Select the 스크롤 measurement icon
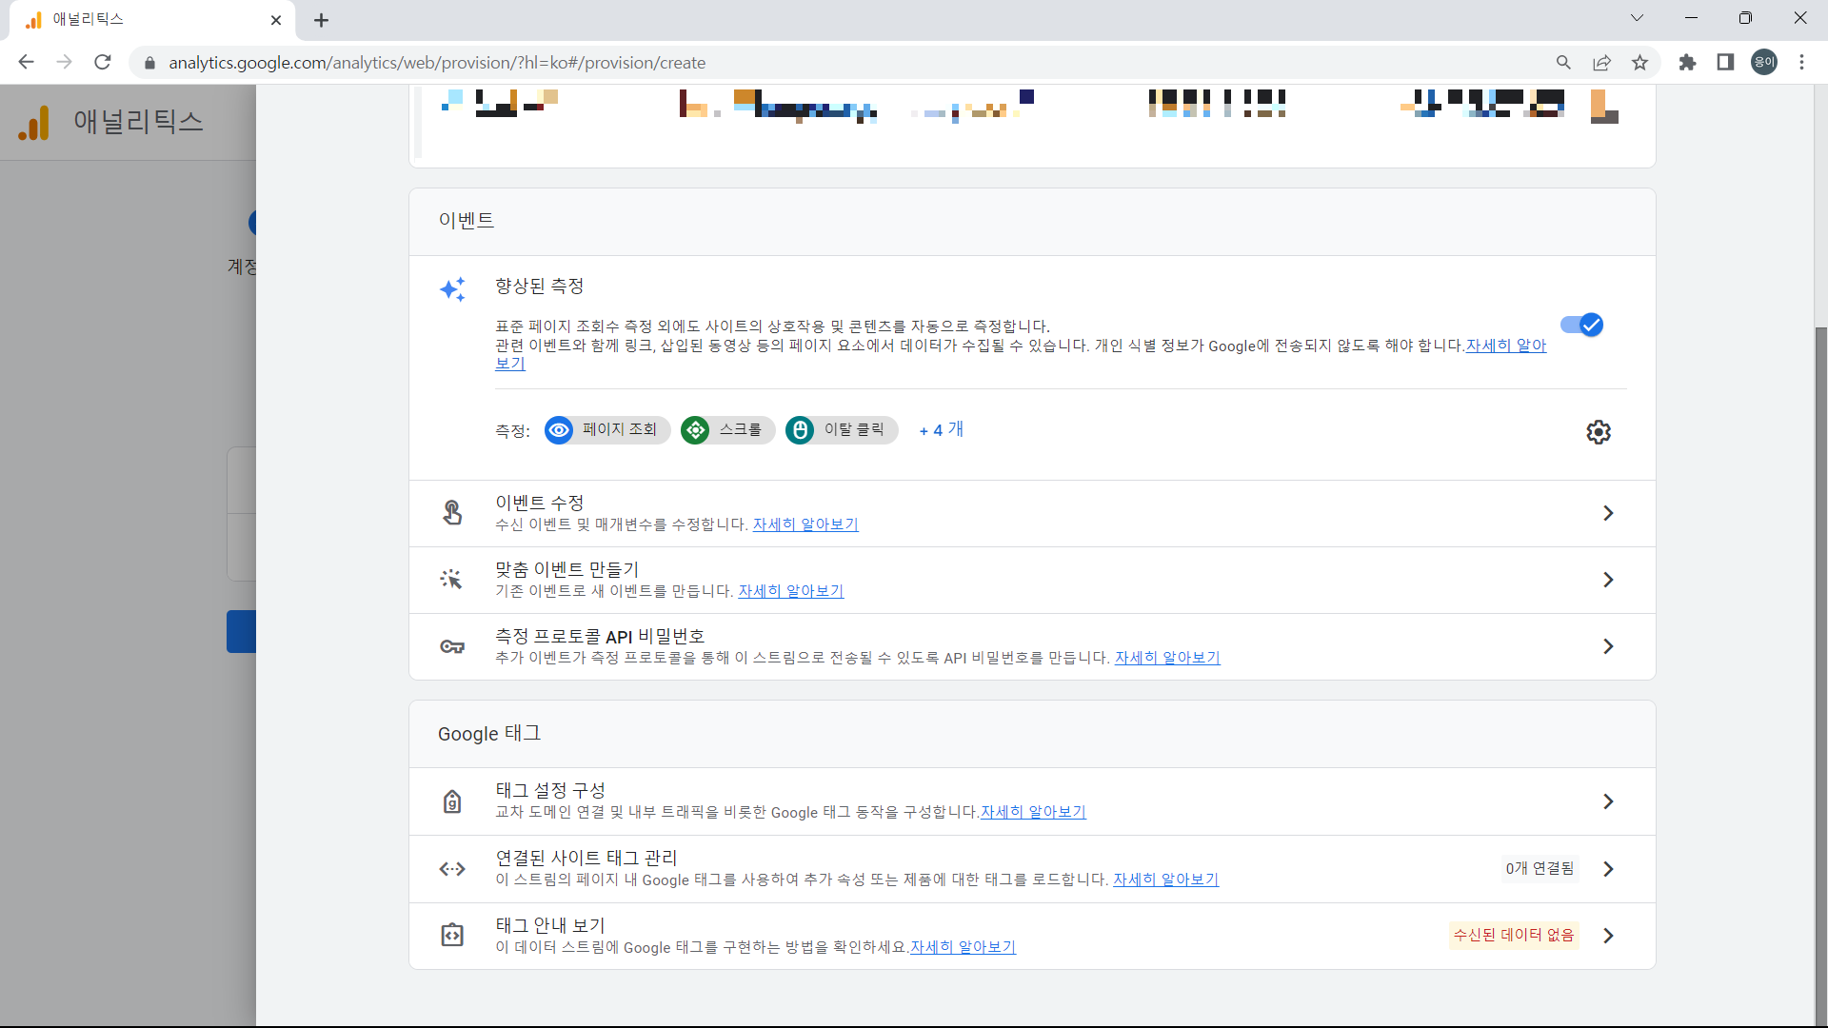 tap(697, 430)
